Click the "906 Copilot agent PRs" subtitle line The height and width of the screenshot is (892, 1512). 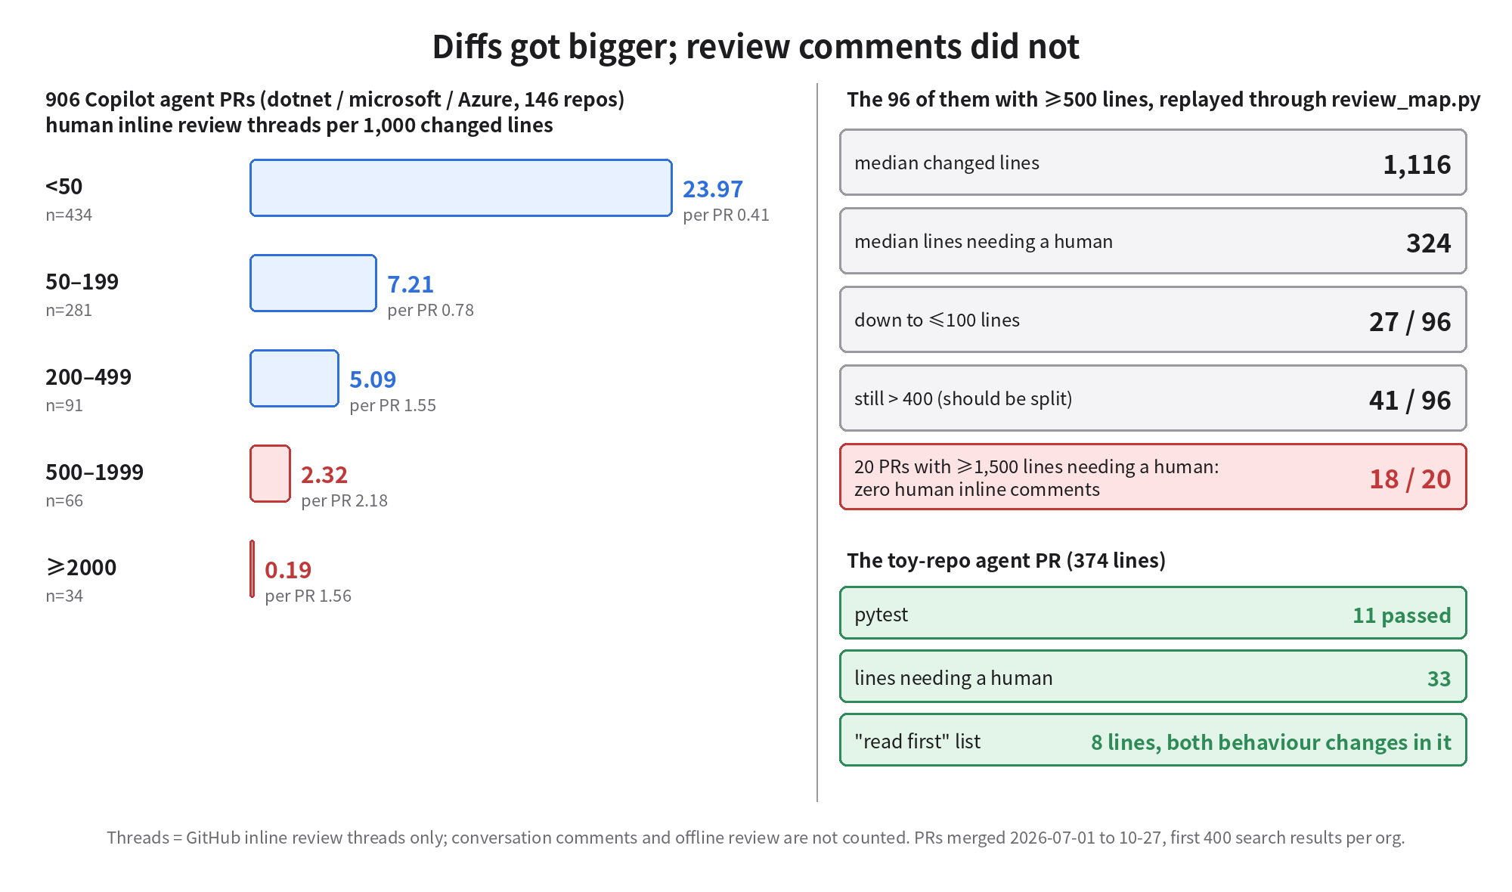[335, 99]
